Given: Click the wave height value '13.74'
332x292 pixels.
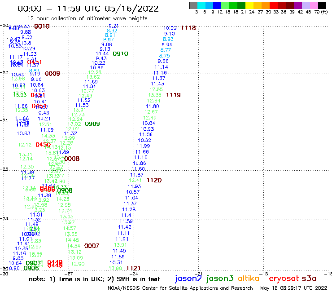Looking at the screenshot, I should click(65, 211).
